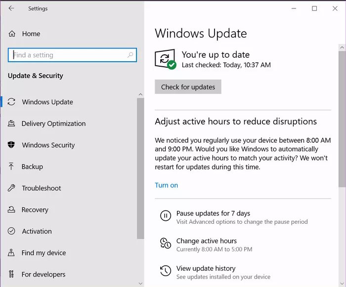
Task: Click the Recovery icon in sidebar
Action: point(11,209)
